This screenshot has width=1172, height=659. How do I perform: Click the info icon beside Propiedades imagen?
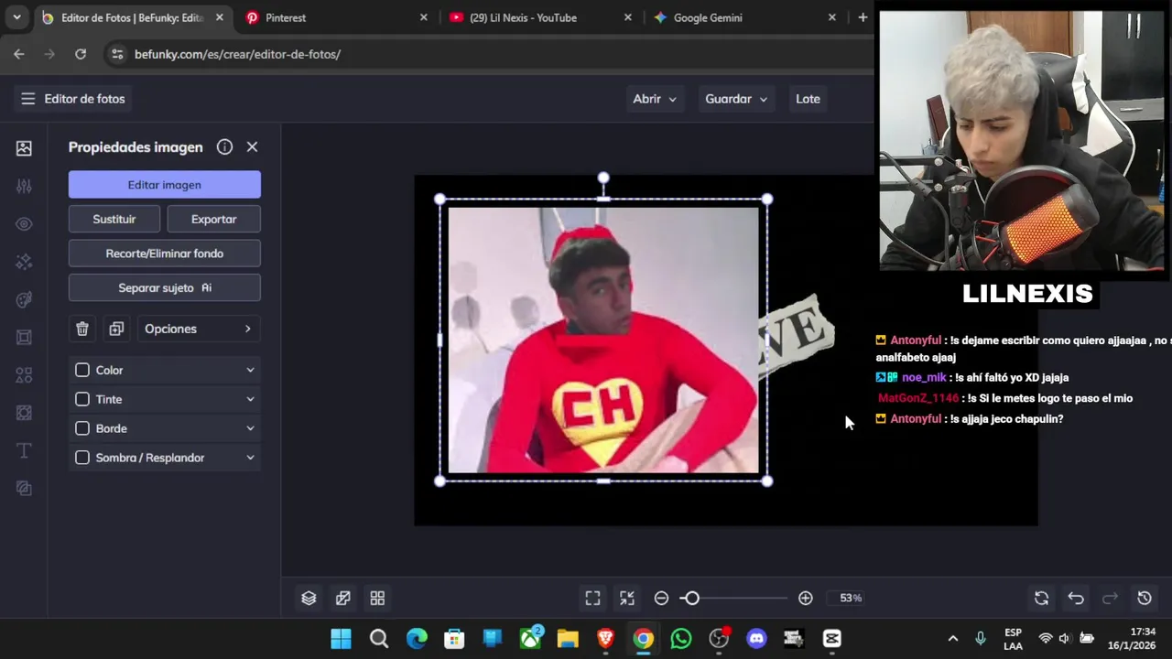click(224, 146)
